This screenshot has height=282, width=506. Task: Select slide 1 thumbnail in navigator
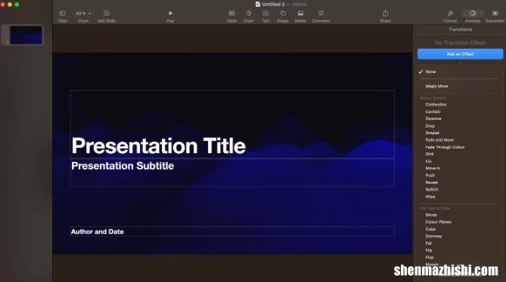[26, 35]
